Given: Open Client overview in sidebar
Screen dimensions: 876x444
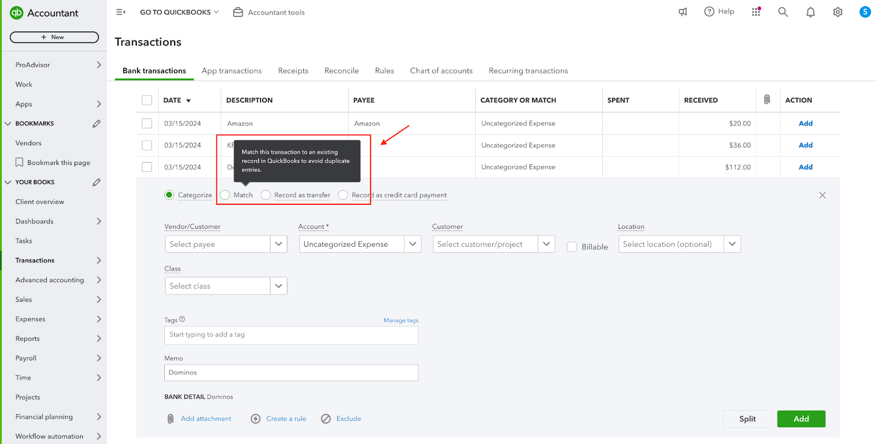Looking at the screenshot, I should [40, 201].
